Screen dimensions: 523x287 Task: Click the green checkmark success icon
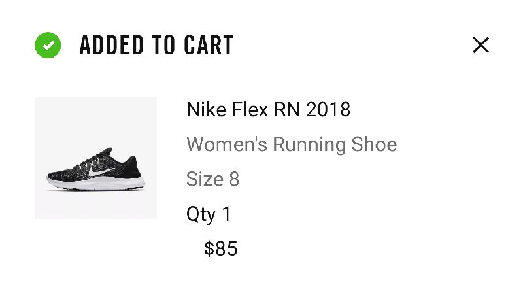48,45
